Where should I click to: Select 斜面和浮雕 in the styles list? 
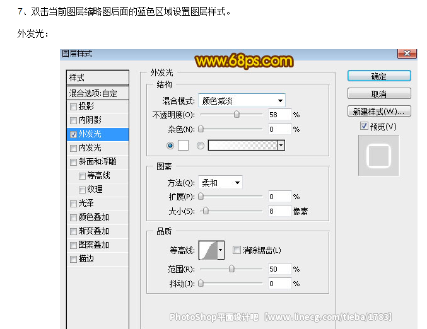click(x=97, y=162)
